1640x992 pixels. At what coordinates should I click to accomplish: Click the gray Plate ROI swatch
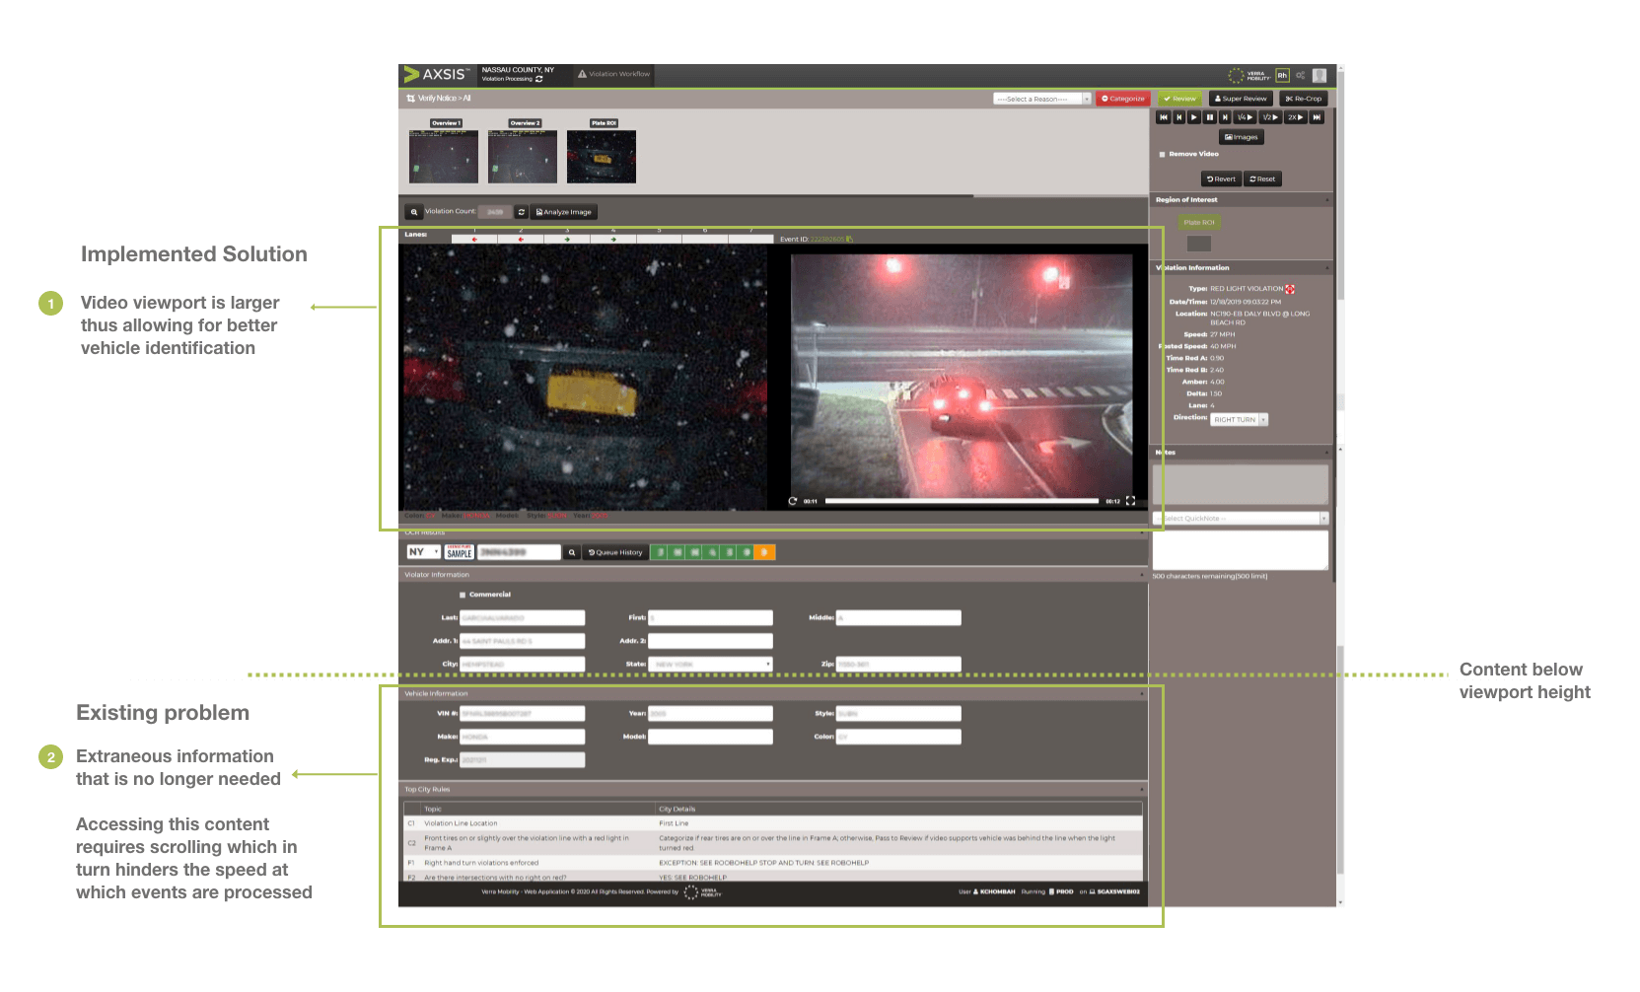[1198, 244]
